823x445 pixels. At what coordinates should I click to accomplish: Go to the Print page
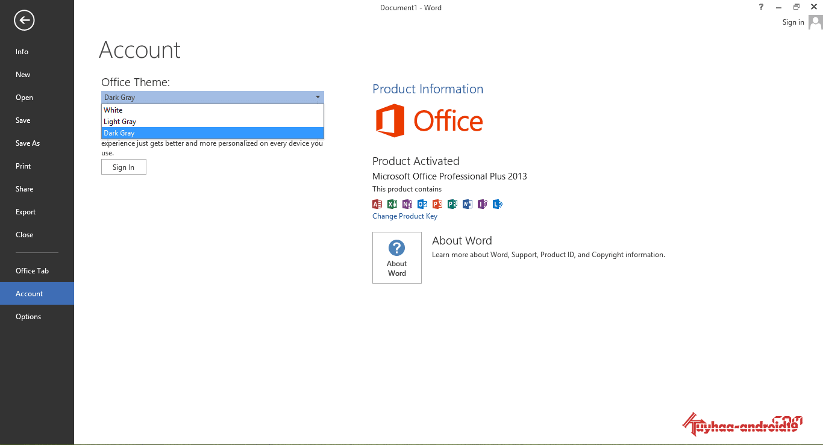coord(37,166)
